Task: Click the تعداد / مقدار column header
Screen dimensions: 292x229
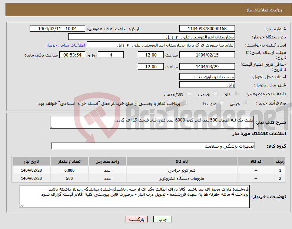Action: coord(69,161)
